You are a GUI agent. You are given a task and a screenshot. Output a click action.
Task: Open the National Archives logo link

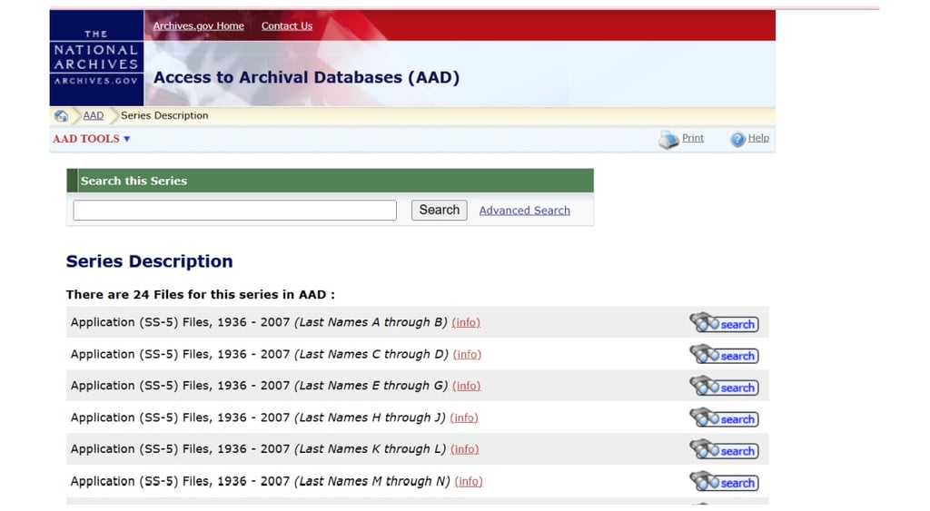click(96, 58)
